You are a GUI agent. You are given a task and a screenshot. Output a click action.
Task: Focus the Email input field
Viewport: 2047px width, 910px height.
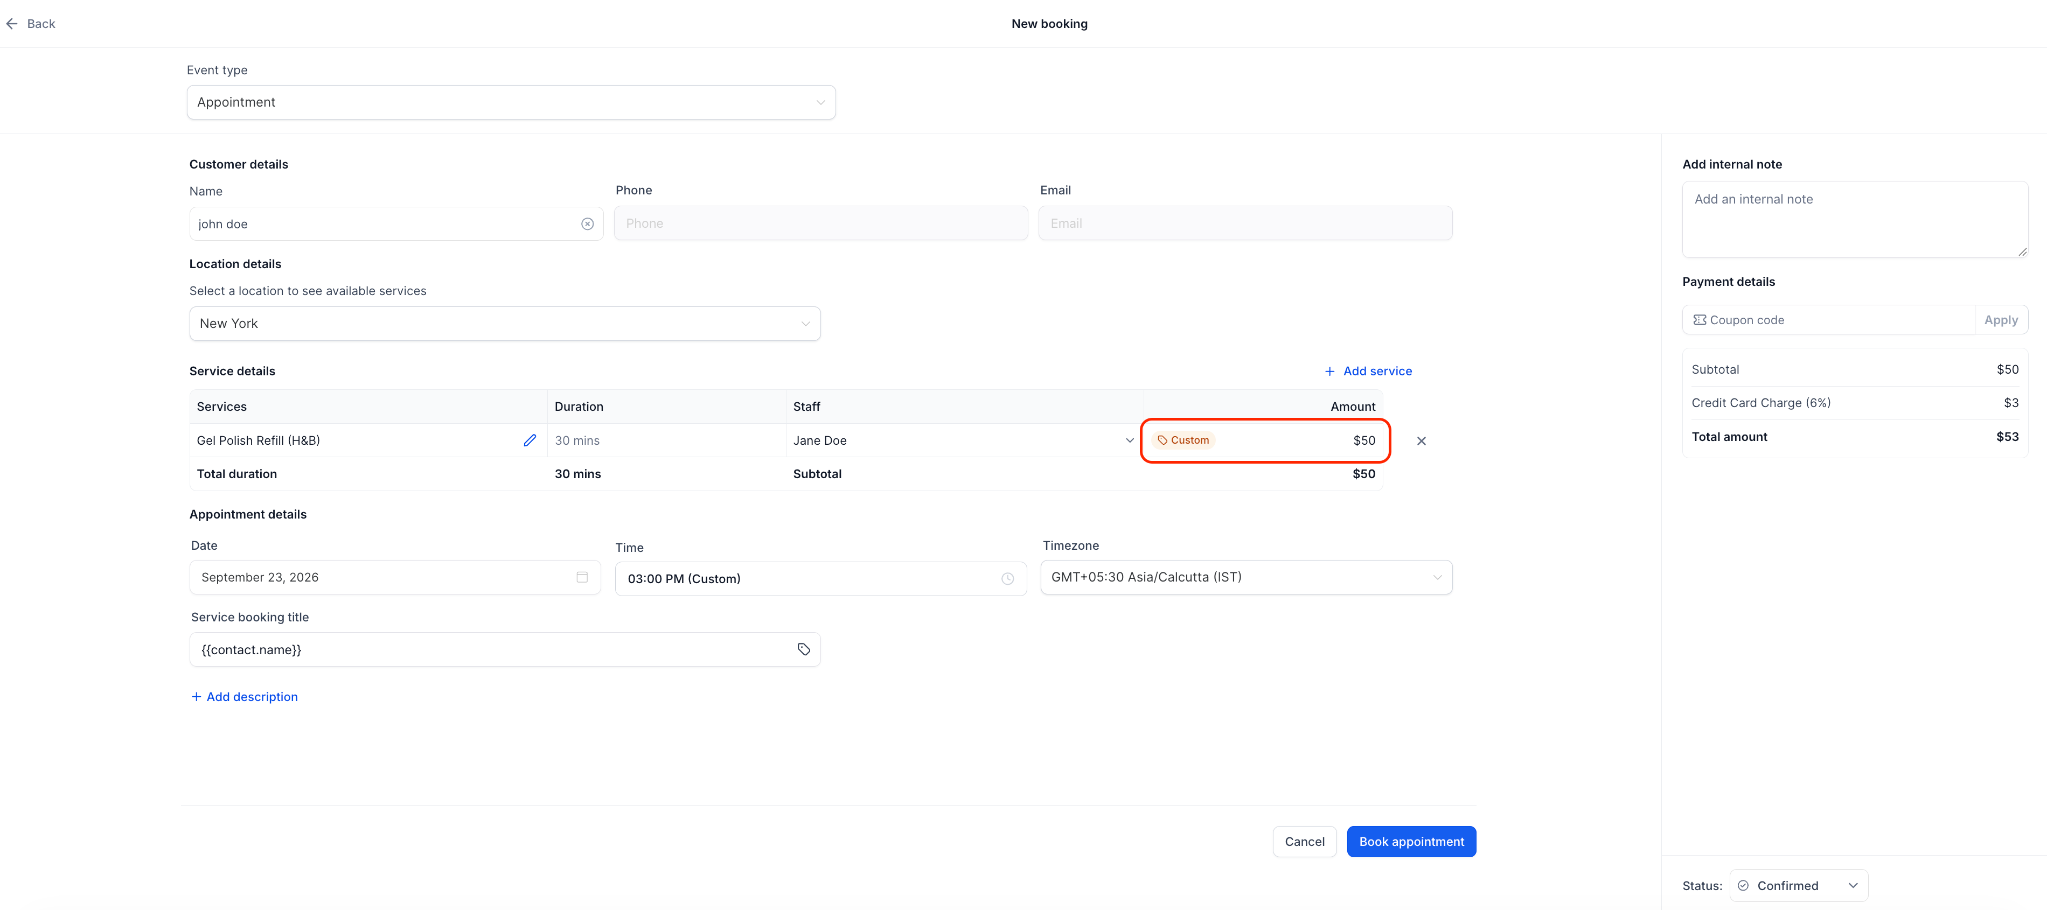click(1245, 224)
